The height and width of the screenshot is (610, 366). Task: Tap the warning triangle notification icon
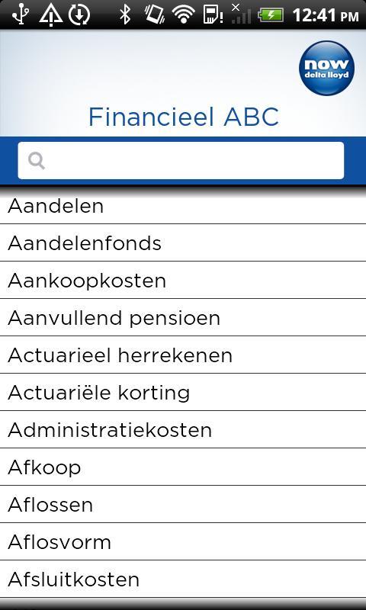point(51,14)
